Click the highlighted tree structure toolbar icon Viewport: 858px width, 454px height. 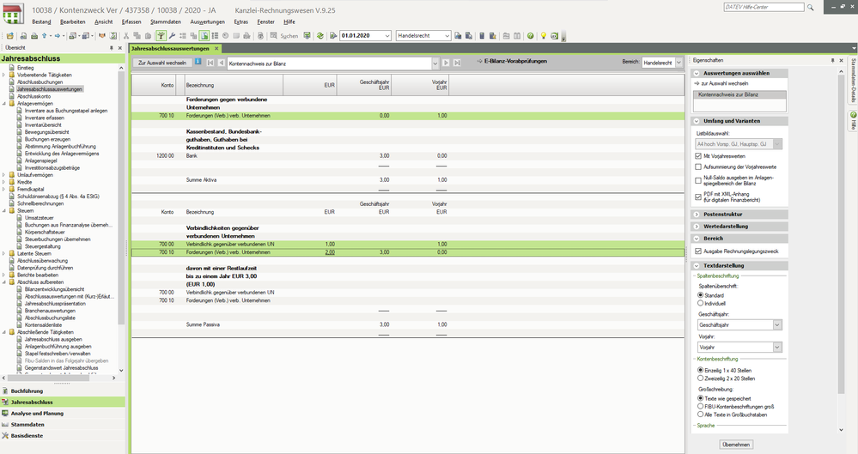coord(161,35)
